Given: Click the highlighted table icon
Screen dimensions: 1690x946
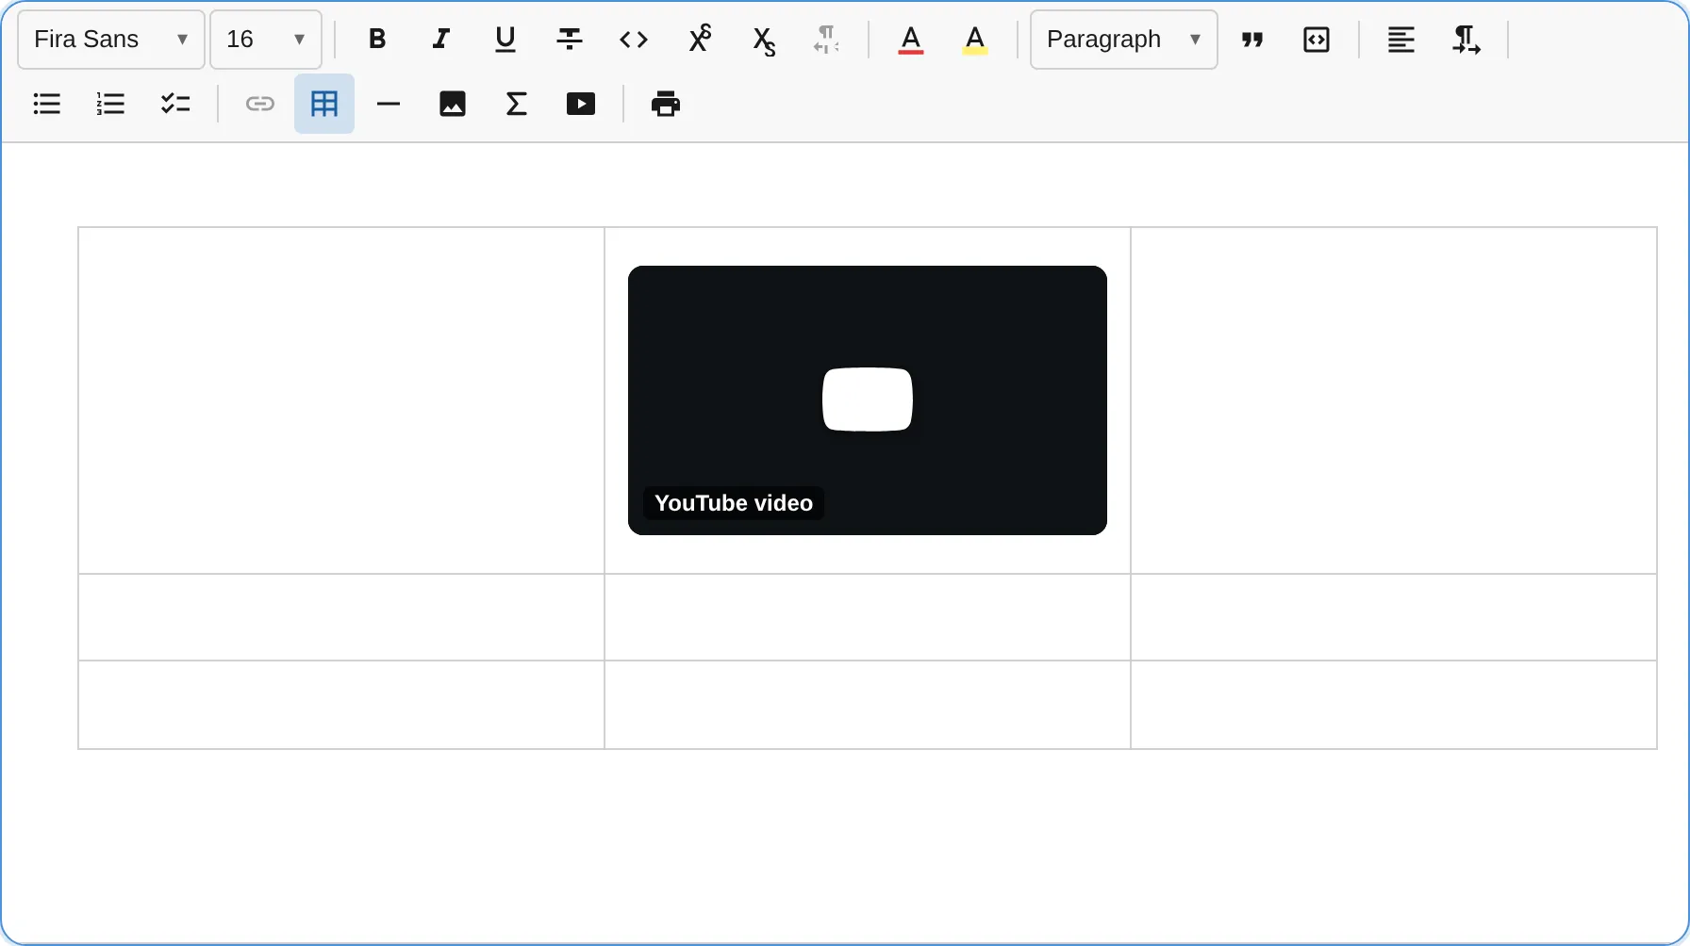Looking at the screenshot, I should click(324, 104).
